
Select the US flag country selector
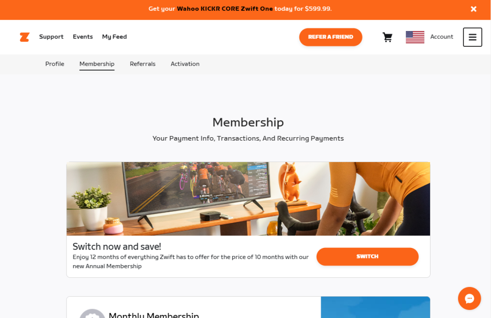click(x=415, y=37)
